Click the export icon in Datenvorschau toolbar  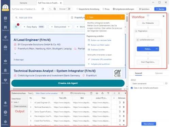coord(91,93)
